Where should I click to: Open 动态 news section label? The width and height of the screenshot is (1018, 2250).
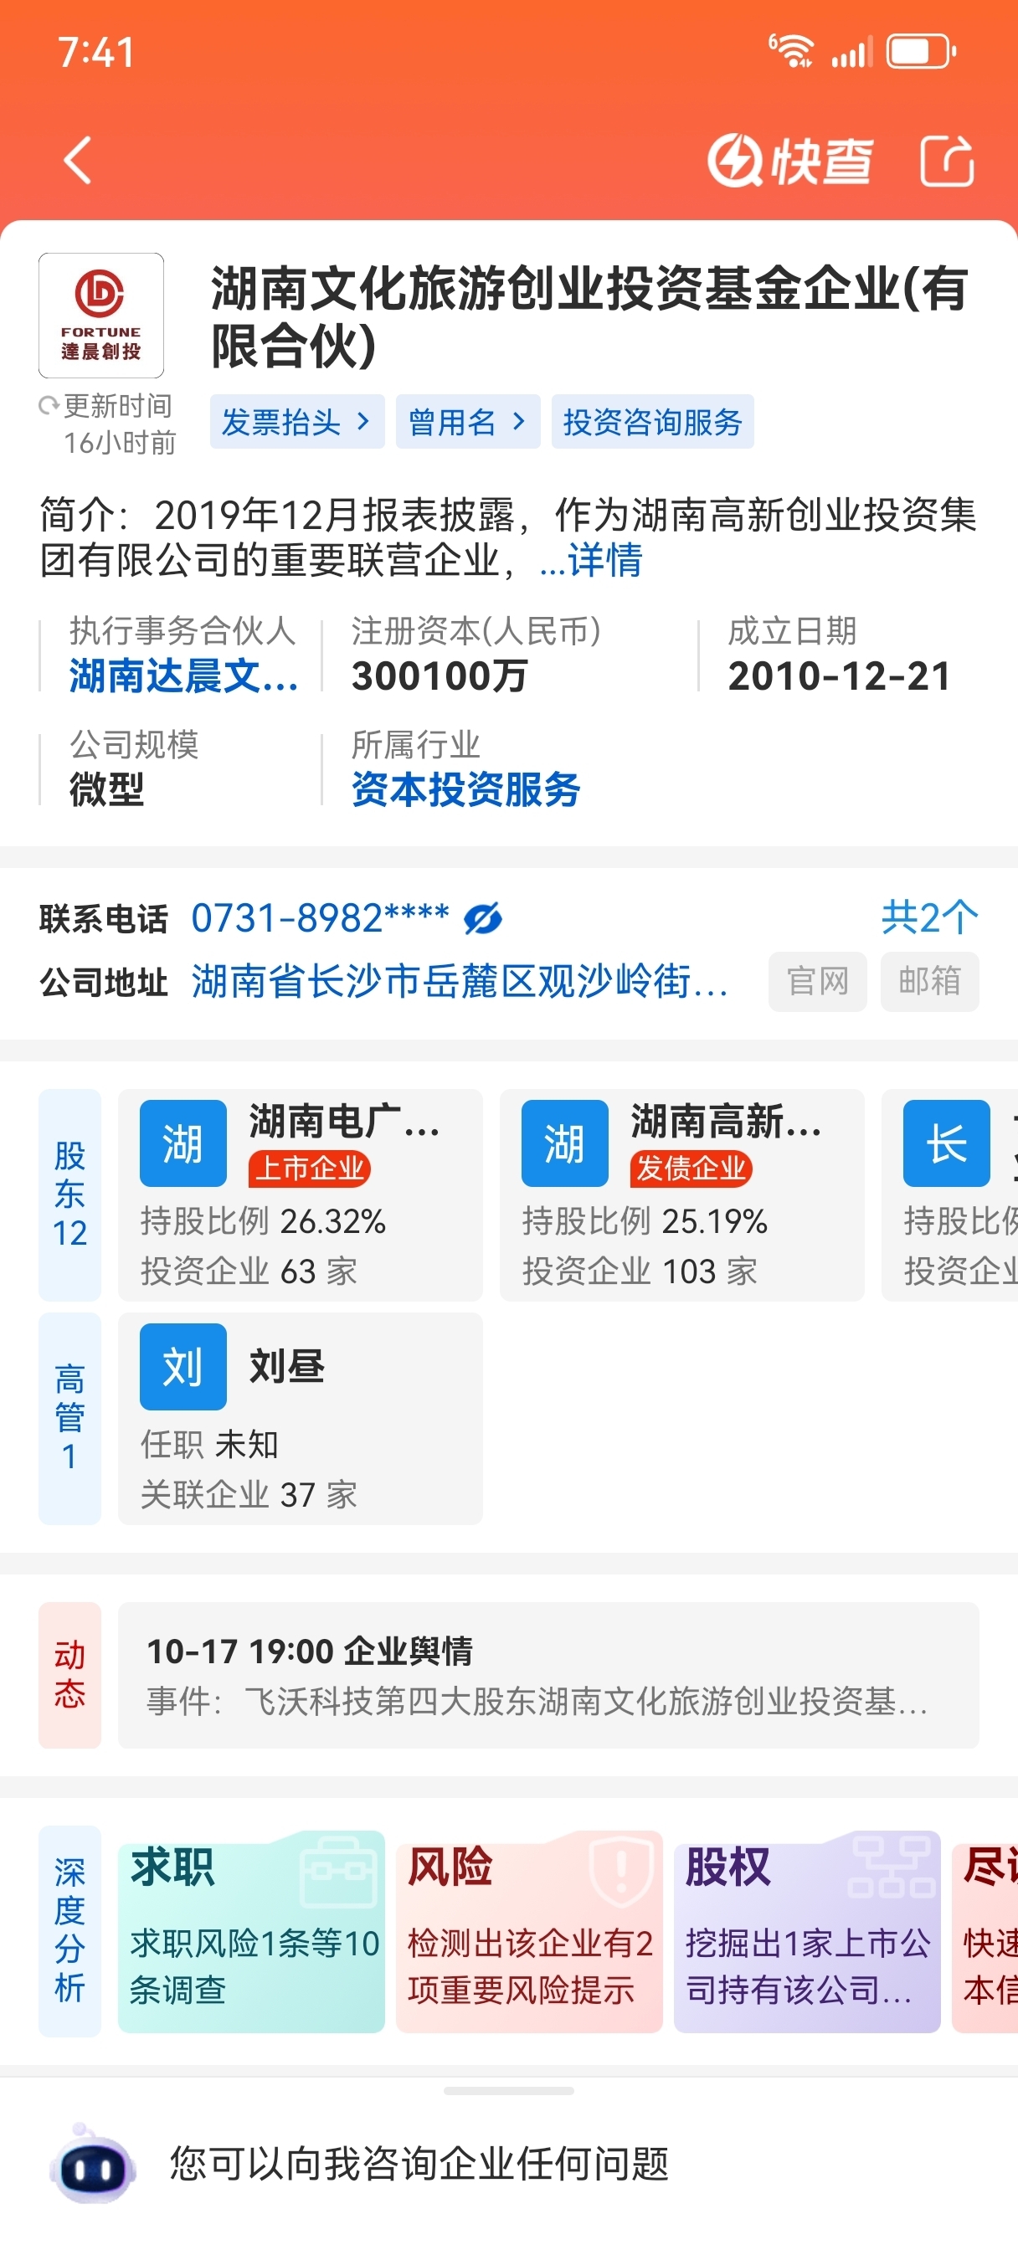click(70, 1675)
